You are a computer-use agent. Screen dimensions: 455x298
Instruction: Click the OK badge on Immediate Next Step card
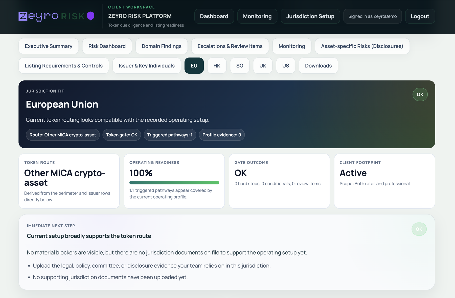[419, 229]
